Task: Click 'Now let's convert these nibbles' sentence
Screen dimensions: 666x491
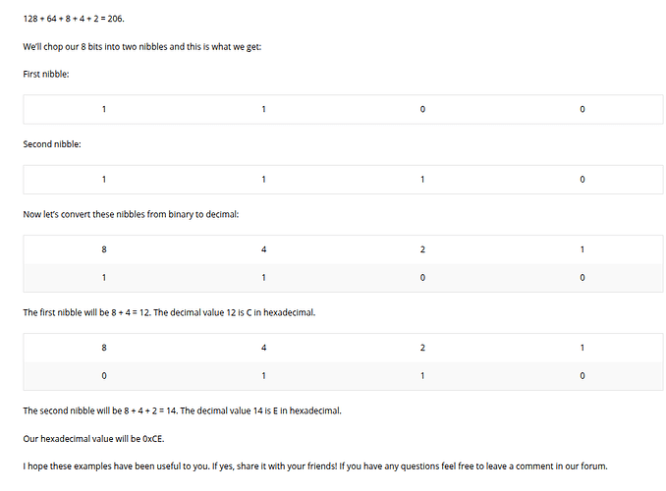Action: point(131,214)
